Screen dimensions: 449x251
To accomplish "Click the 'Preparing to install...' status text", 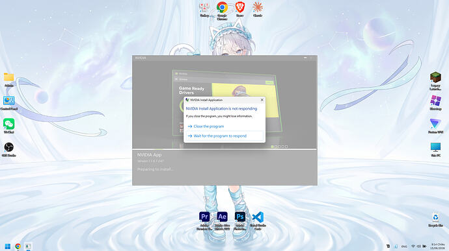I will point(156,169).
